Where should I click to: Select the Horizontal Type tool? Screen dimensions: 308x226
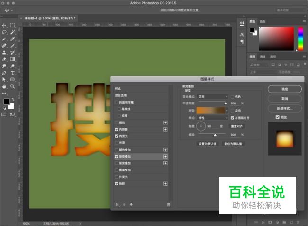(13, 73)
